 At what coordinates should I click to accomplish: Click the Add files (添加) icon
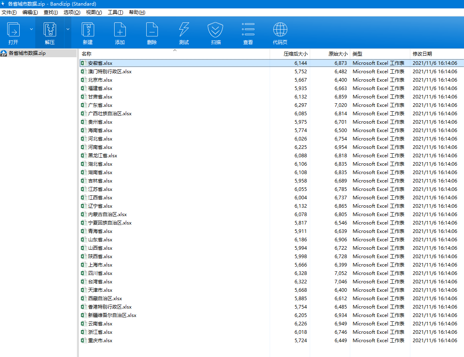120,30
